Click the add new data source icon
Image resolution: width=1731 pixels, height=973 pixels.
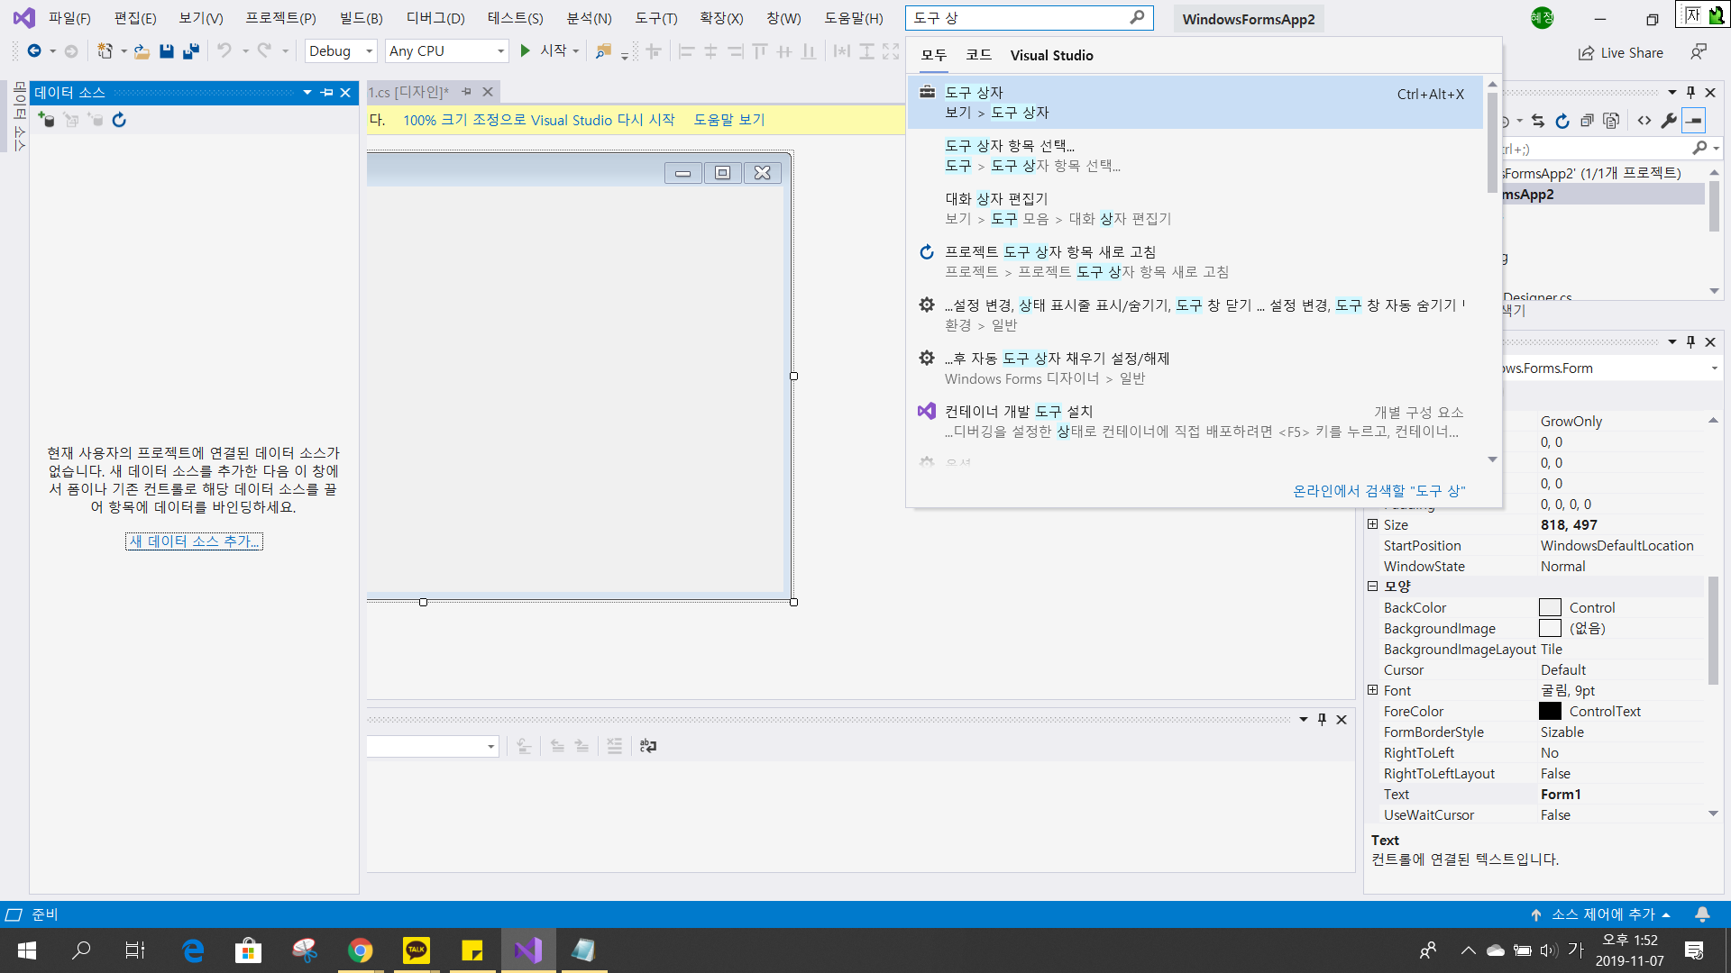47,120
